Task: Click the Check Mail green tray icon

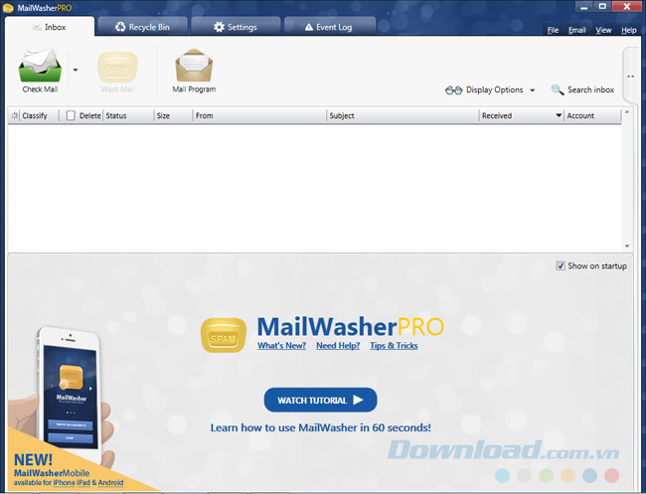Action: tap(40, 66)
